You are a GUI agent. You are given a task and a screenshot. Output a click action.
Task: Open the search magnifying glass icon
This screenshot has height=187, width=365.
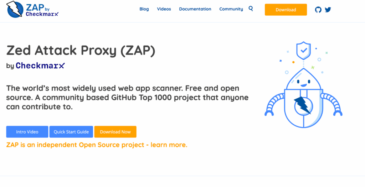pos(251,9)
